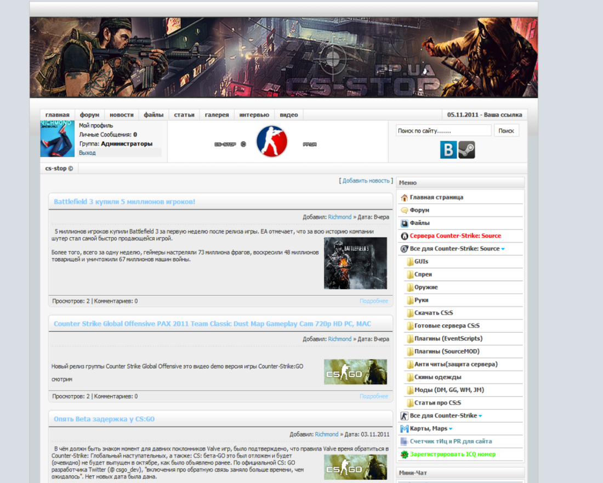Viewport: 603px width, 483px height.
Task: Click the folder icon beside Статьи про CS:S
Action: pyautogui.click(x=410, y=403)
